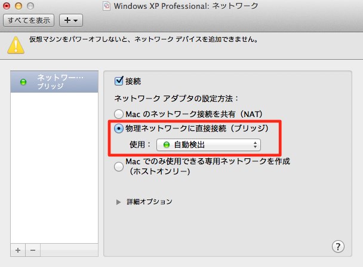
Task: Click the yellow warning triangle icon
Action: [x=16, y=45]
